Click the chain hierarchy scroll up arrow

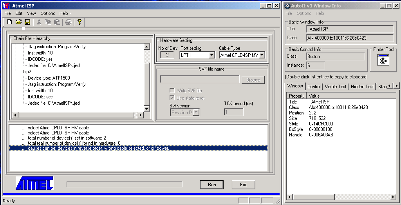[147, 47]
